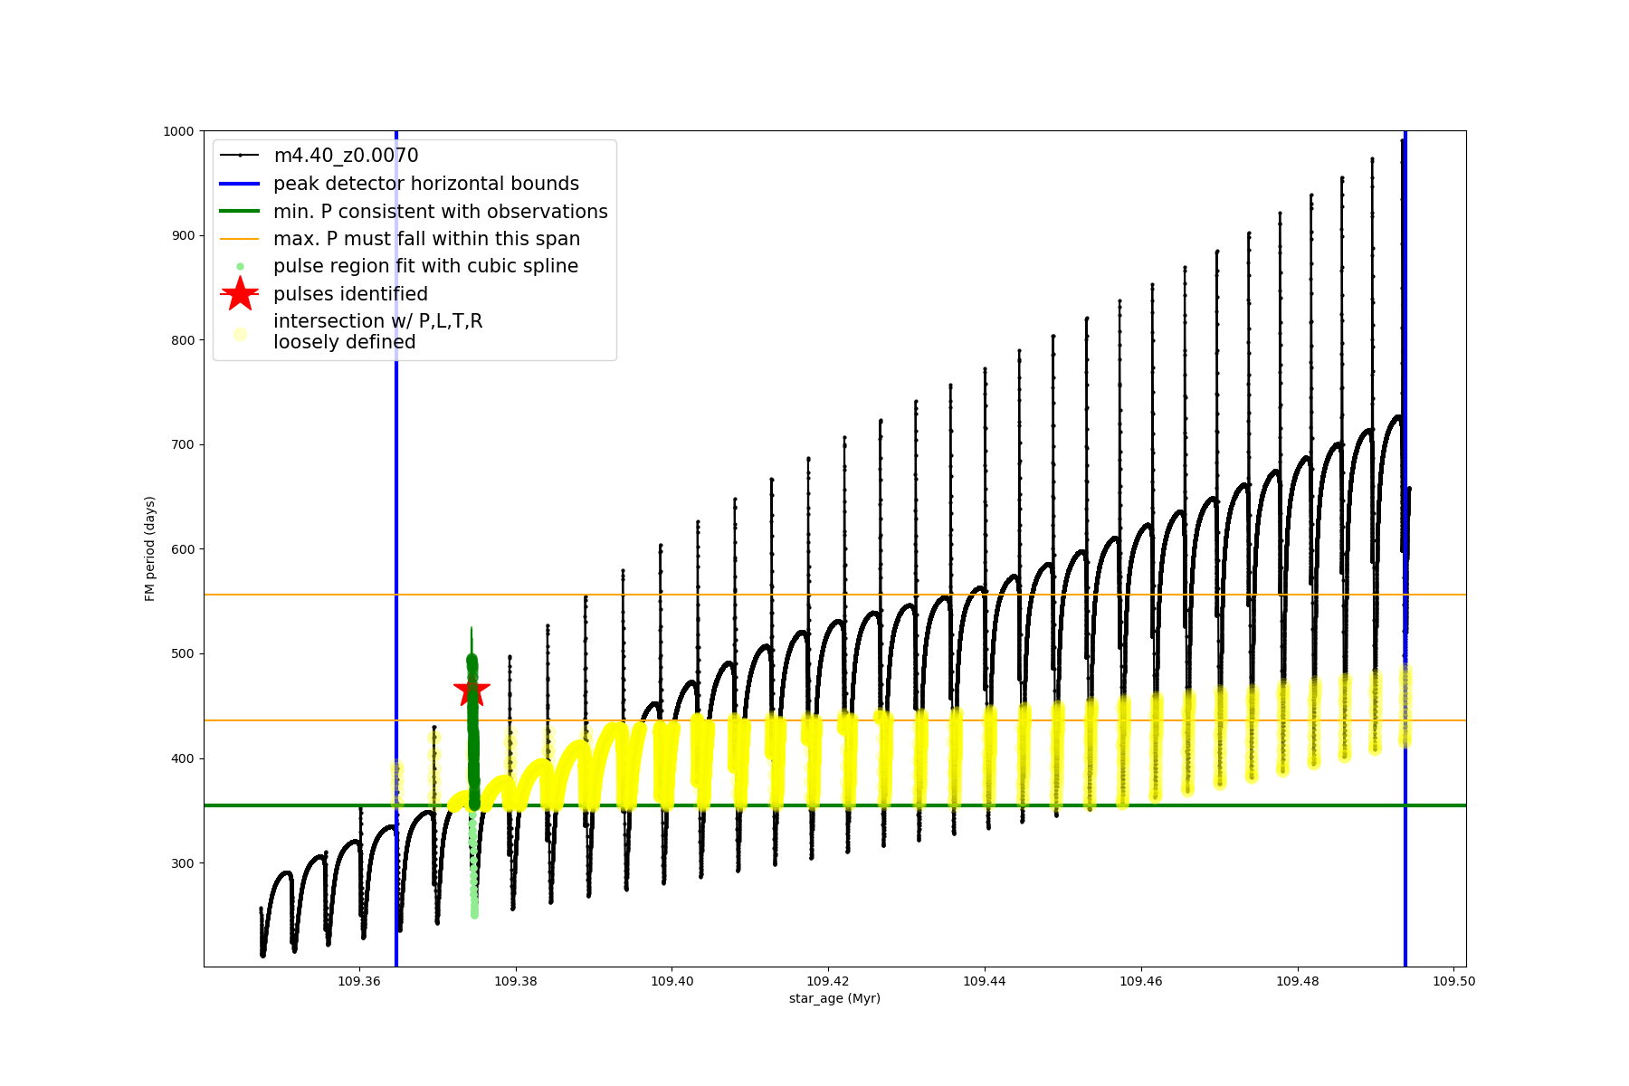
Task: Click the 'FM period (days)' y-axis label
Action: tap(150, 548)
